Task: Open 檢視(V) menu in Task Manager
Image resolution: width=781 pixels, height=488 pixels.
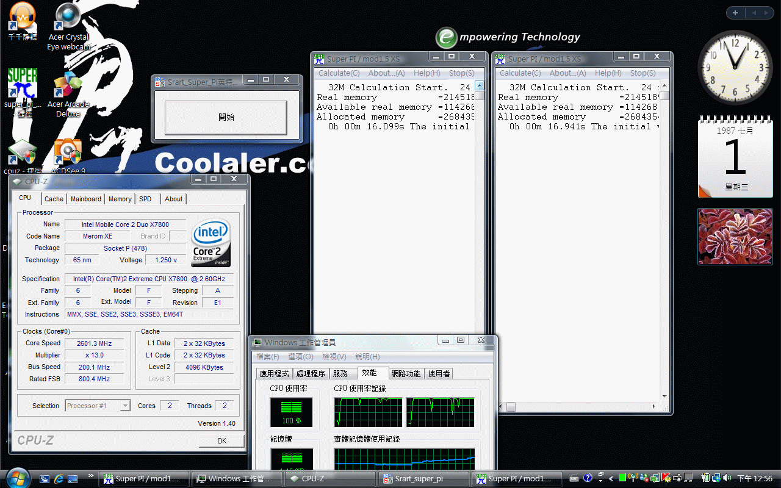Action: [x=334, y=357]
